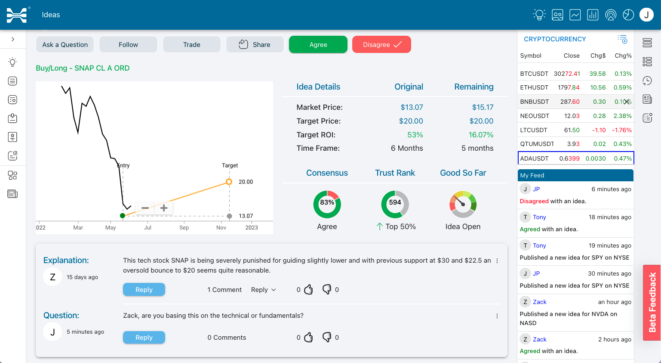Screen dimensions: 661x363
Task: Click the news page icon in right sidebar
Action: [647, 99]
